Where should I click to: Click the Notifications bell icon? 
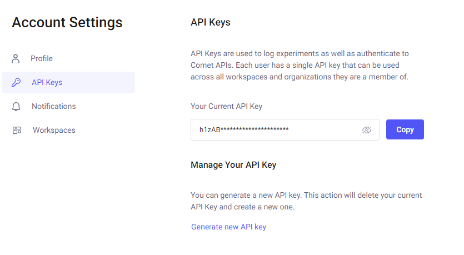pyautogui.click(x=16, y=107)
